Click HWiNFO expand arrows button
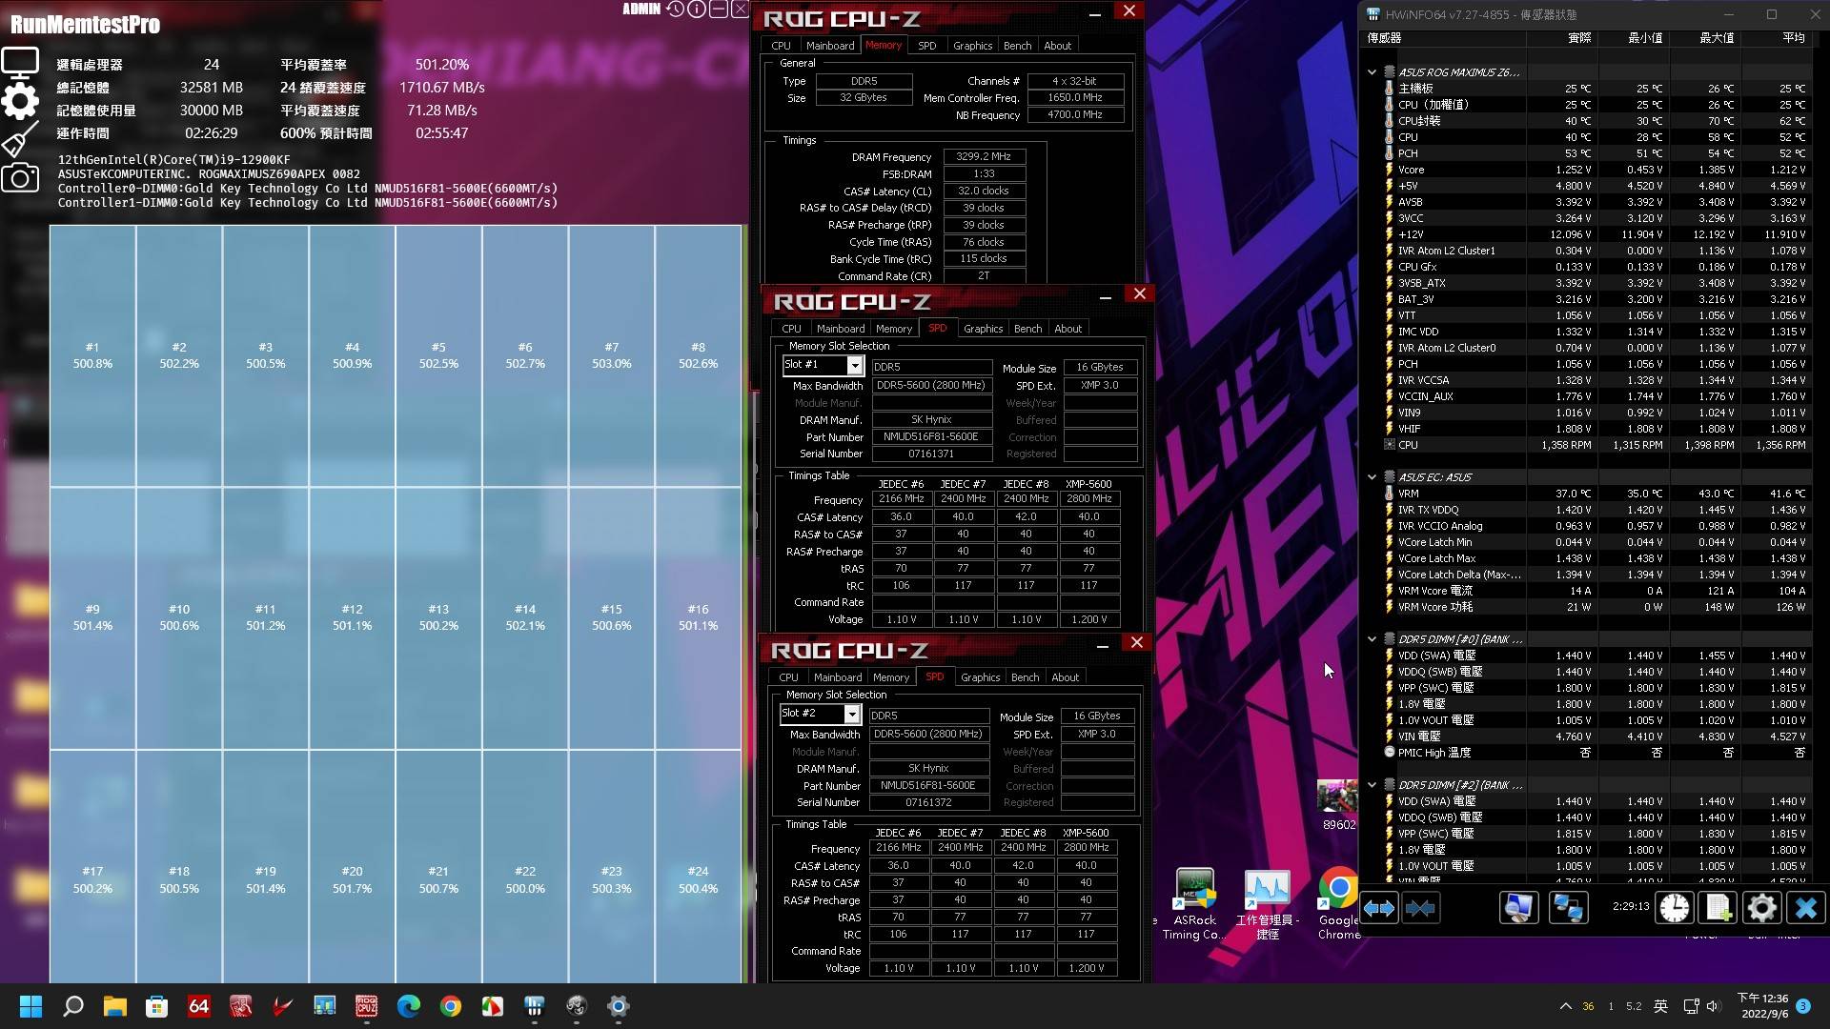The height and width of the screenshot is (1029, 1830). click(x=1379, y=908)
